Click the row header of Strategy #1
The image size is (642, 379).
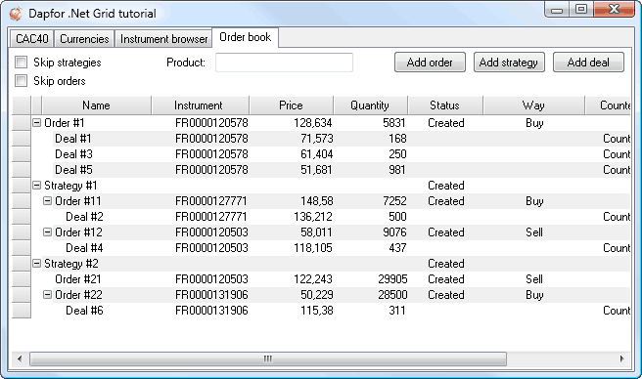tap(22, 186)
